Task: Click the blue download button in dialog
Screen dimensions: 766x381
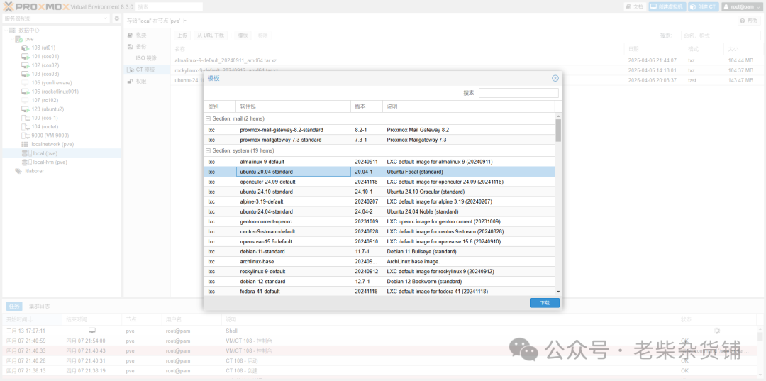Action: (x=544, y=303)
